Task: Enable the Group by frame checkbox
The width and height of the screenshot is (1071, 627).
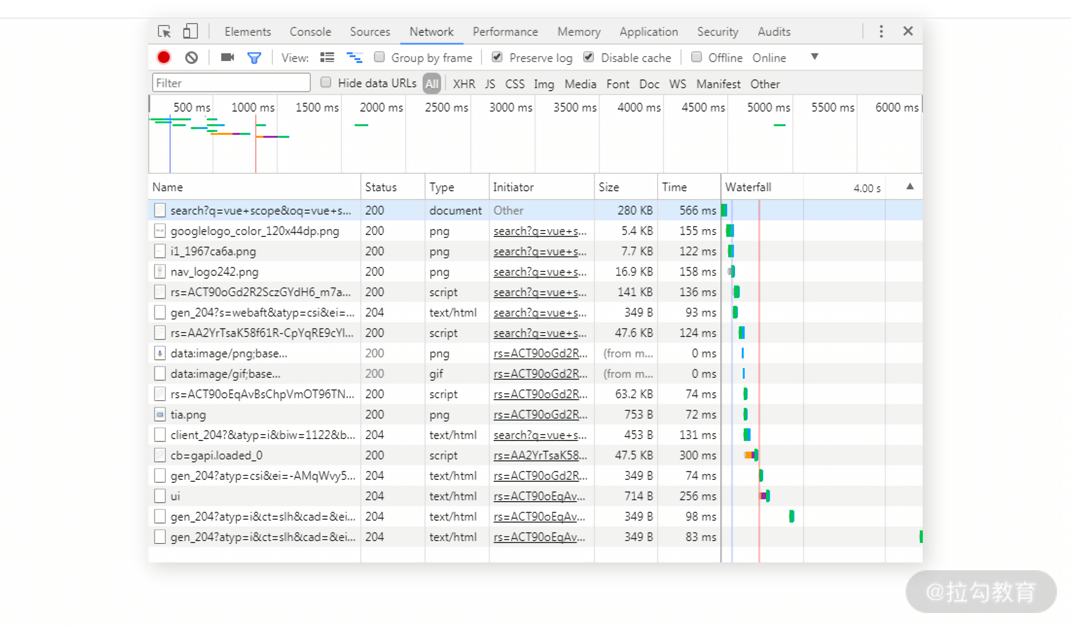Action: (379, 57)
